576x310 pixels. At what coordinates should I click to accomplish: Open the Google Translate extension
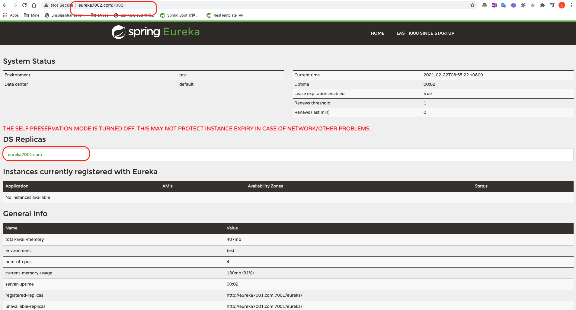click(504, 5)
